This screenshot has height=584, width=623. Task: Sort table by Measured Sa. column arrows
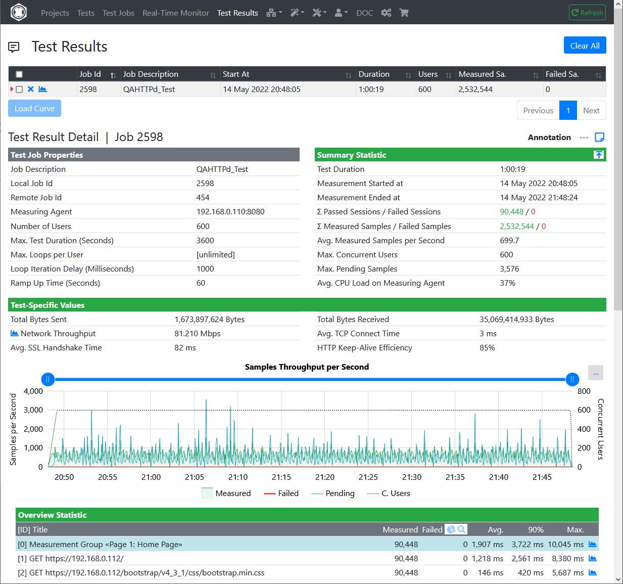[536, 75]
